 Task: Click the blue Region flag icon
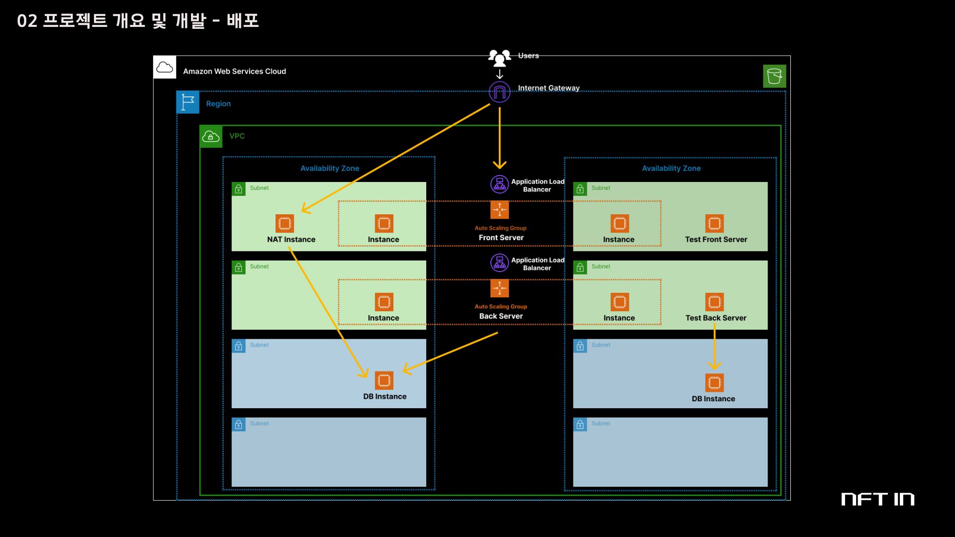(188, 102)
